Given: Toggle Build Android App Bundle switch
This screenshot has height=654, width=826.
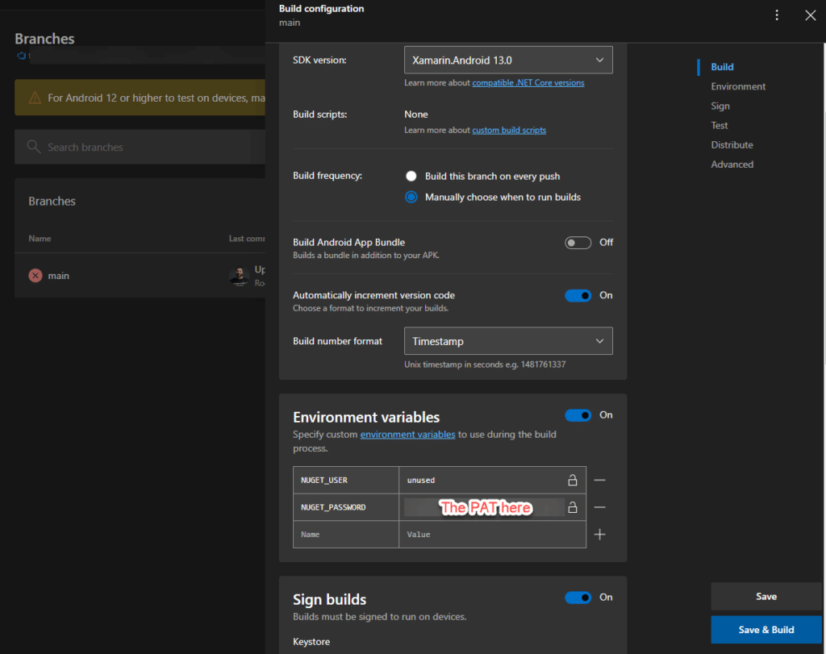Looking at the screenshot, I should (578, 243).
